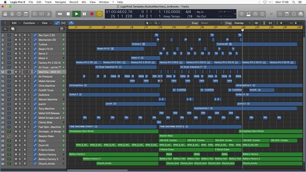306x172 pixels.
Task: Open Editors scissors icon
Action: (49, 14)
